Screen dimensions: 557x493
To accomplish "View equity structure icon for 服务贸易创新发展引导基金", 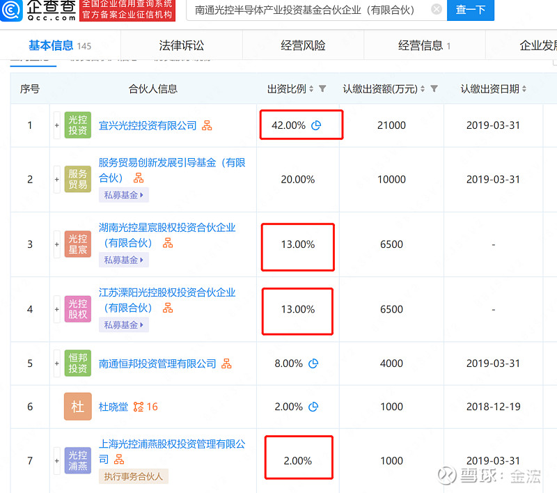I will coord(139,178).
